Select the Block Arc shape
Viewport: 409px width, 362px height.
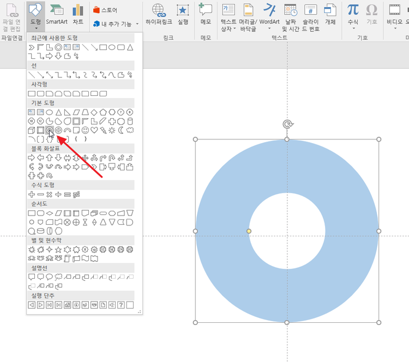click(x=67, y=130)
